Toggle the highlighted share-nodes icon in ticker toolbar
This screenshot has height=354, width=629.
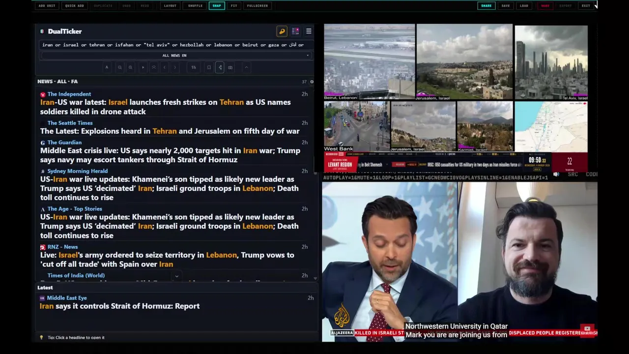220,67
